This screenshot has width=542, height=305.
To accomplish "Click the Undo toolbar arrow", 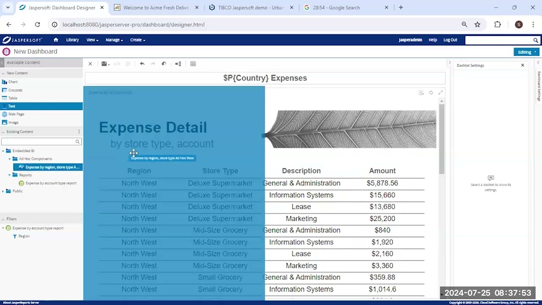I will 142,64.
